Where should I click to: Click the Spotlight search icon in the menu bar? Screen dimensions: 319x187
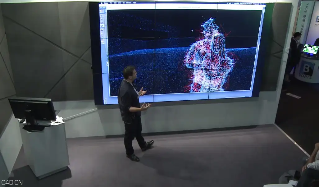coord(261,4)
